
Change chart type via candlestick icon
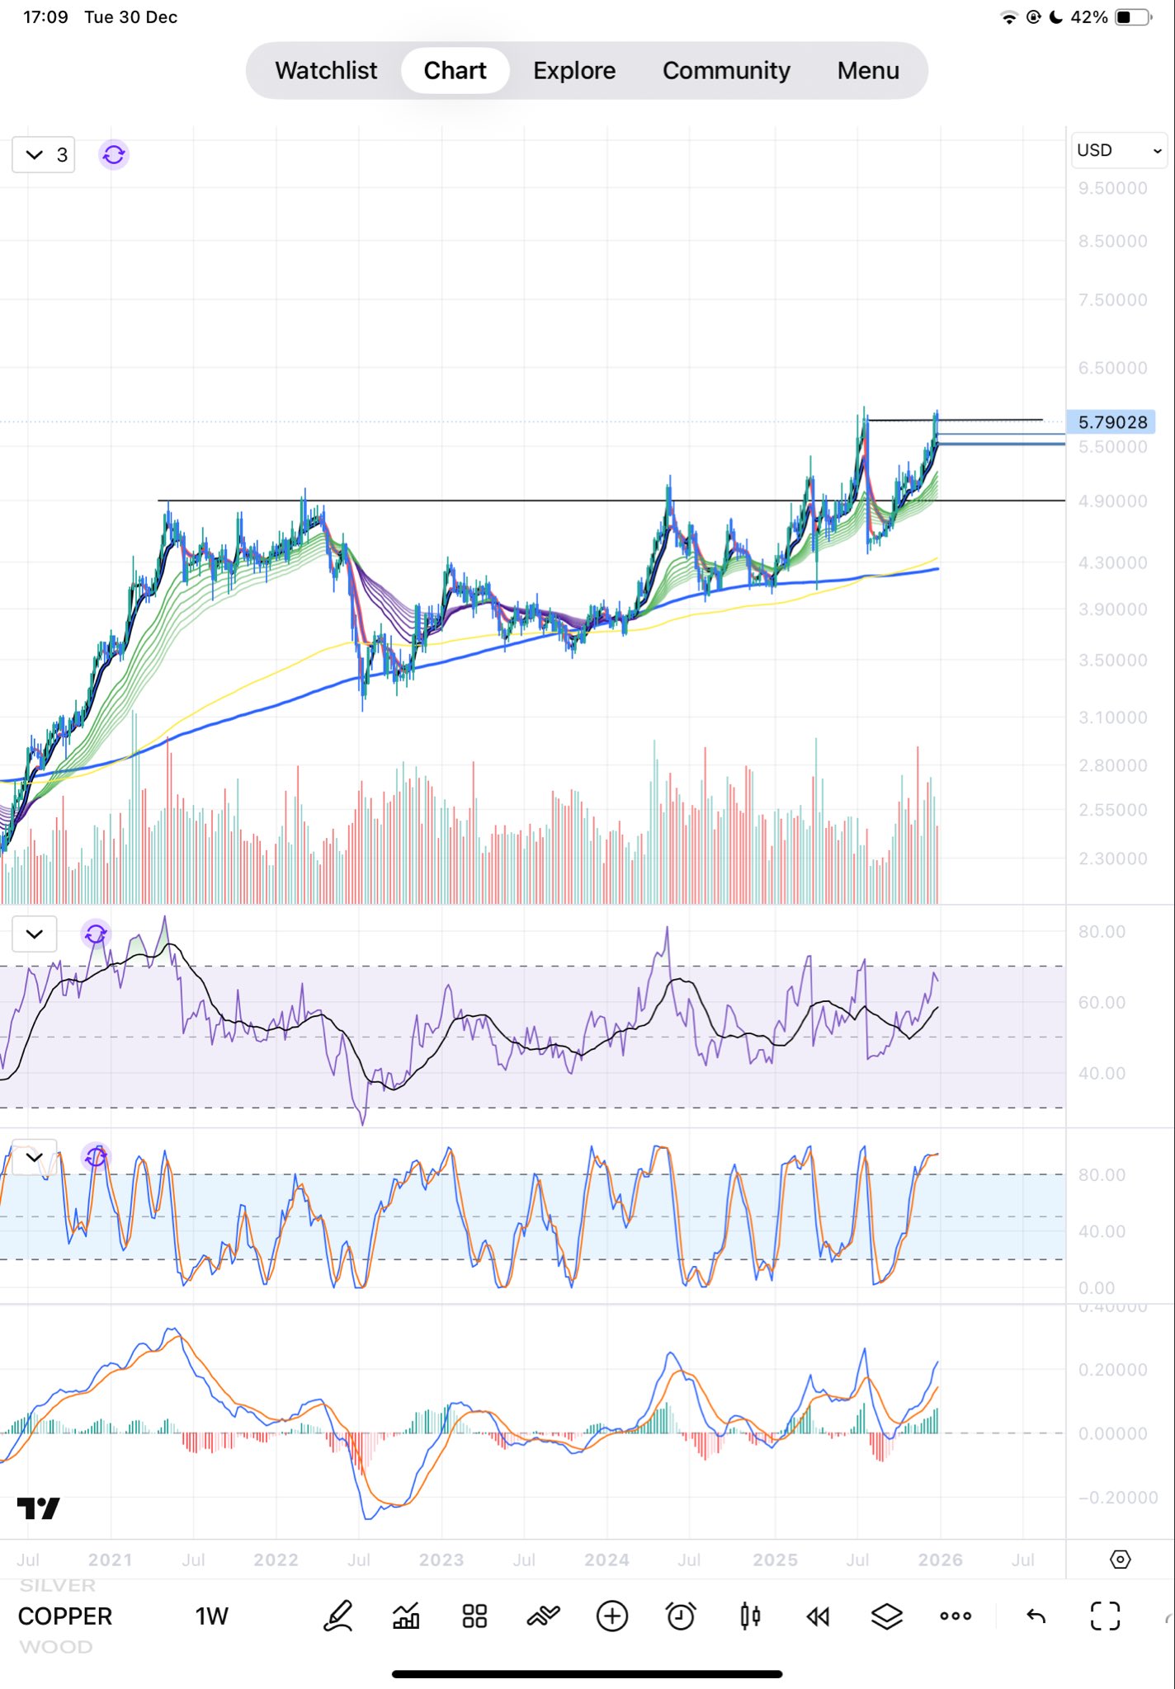(x=750, y=1616)
